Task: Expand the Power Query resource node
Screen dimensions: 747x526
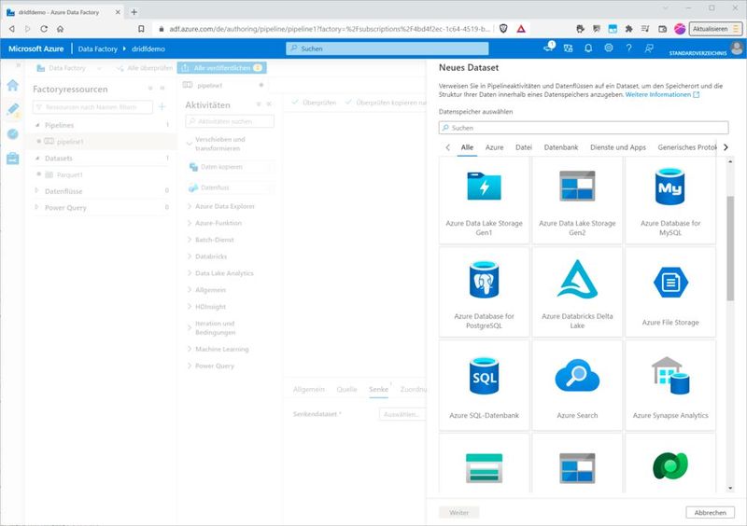Action: click(x=37, y=208)
